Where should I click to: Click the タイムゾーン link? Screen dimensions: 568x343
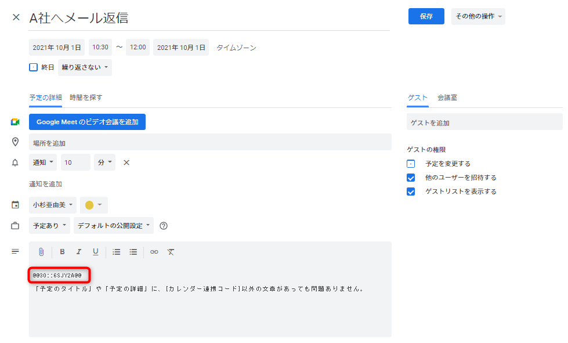pyautogui.click(x=236, y=48)
